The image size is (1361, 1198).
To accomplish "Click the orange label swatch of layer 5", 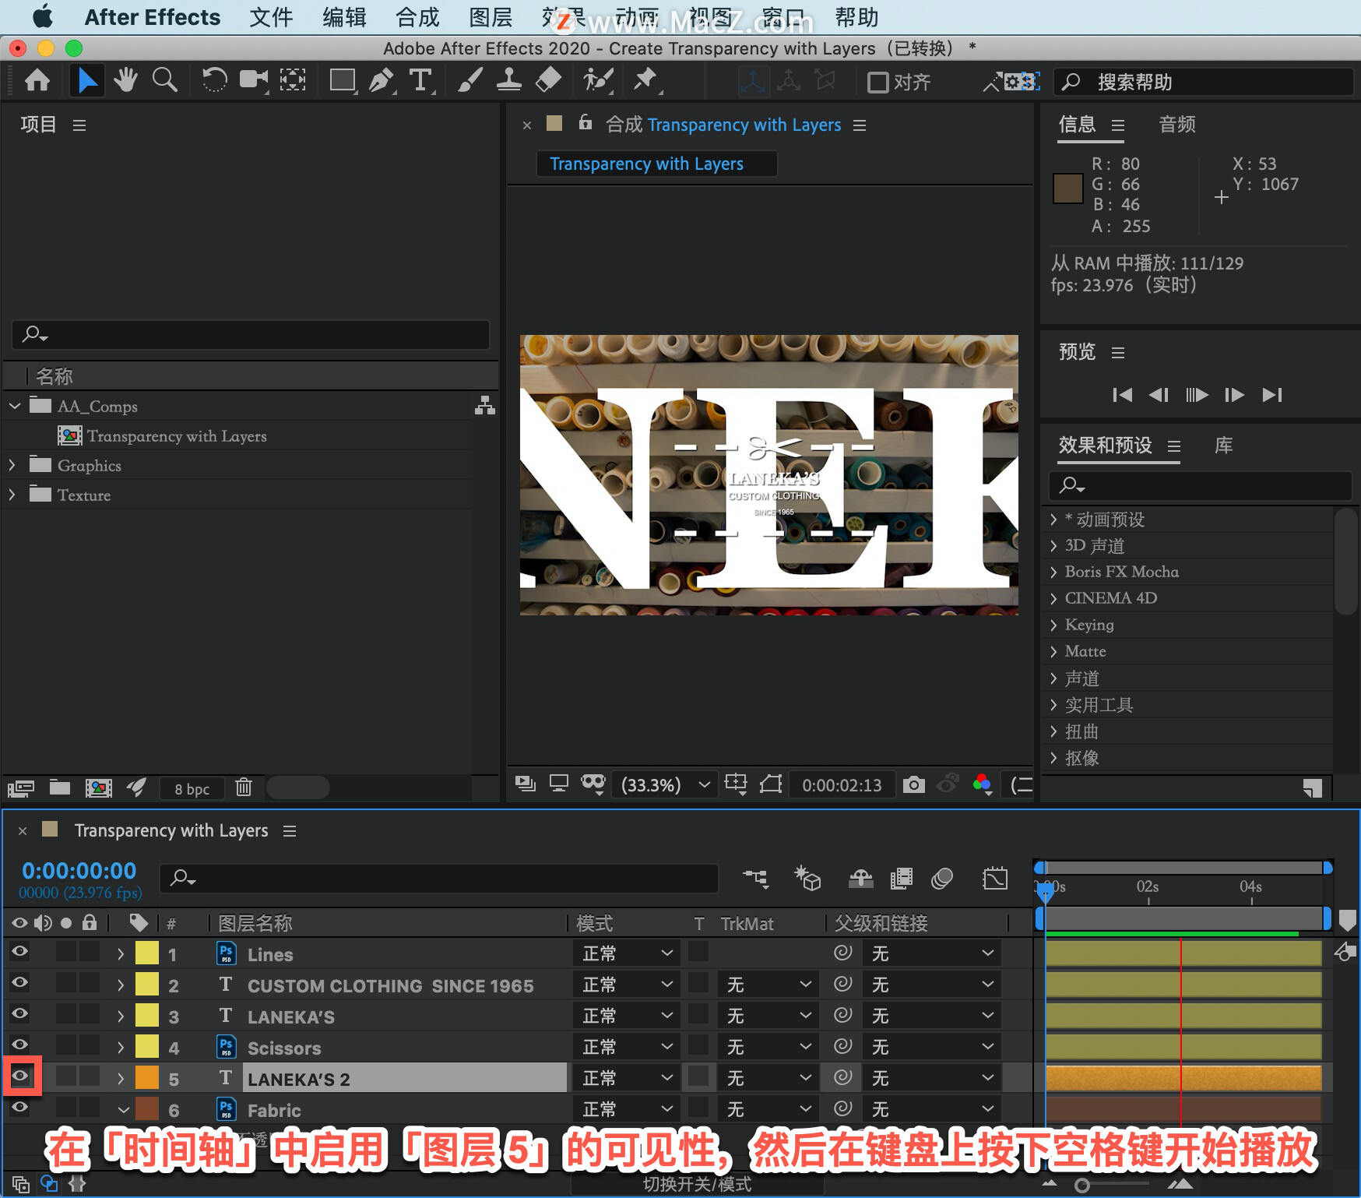I will click(146, 1078).
